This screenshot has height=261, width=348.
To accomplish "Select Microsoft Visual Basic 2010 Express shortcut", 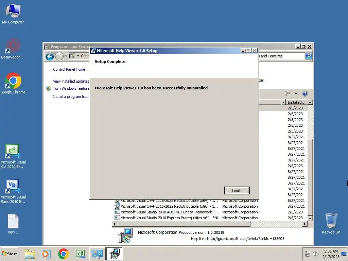I will coord(13,191).
